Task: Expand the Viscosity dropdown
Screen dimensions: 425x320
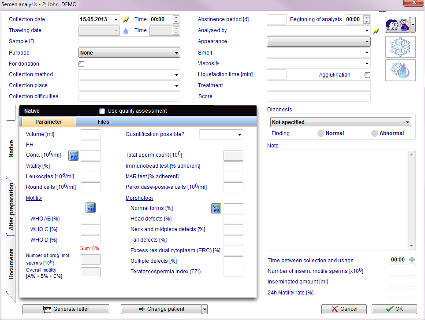Action: [x=367, y=64]
